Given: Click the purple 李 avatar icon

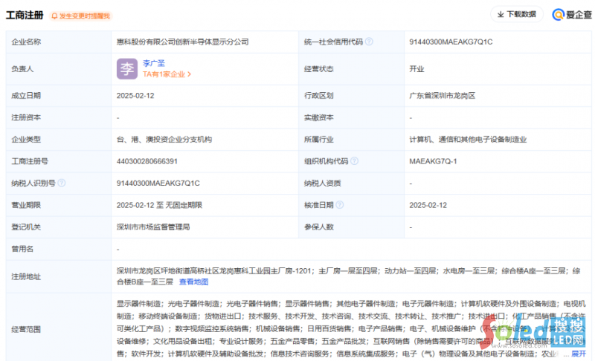Looking at the screenshot, I should coord(127,69).
